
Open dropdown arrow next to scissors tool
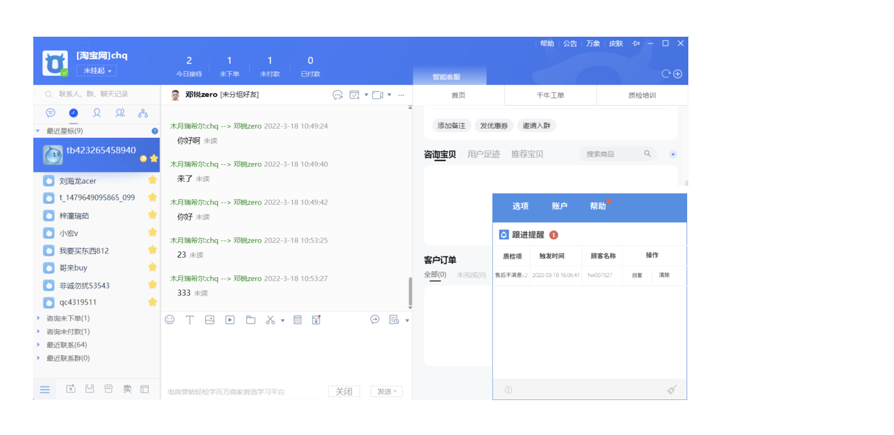283,320
